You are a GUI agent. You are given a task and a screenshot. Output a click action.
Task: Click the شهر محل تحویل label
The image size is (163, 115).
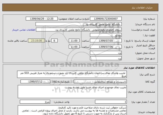click(146, 59)
